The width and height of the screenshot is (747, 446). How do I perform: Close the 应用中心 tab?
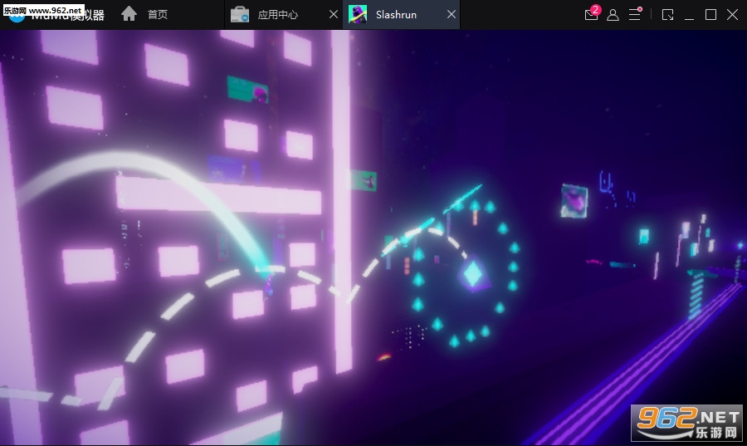pos(334,14)
